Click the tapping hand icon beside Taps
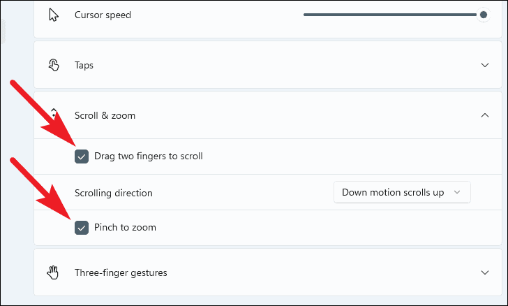Screen dimensions: 508x306 coord(54,65)
